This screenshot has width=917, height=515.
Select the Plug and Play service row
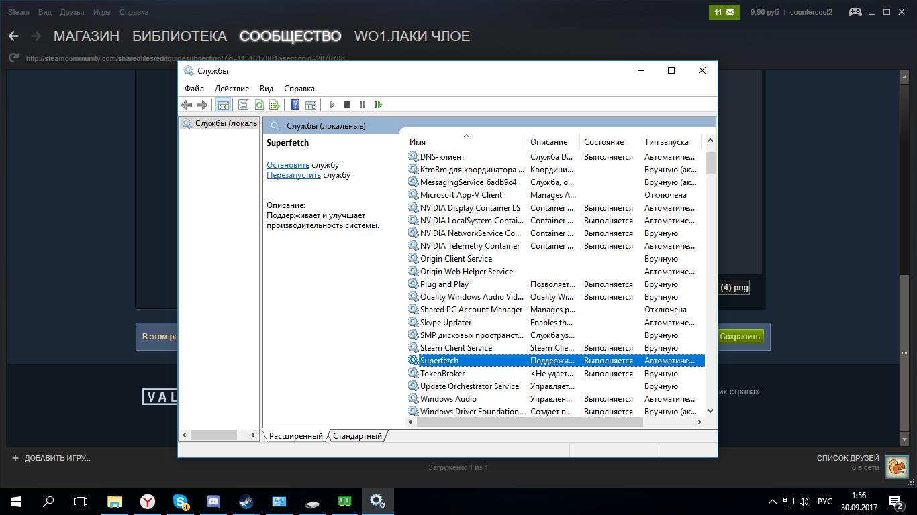coord(555,284)
